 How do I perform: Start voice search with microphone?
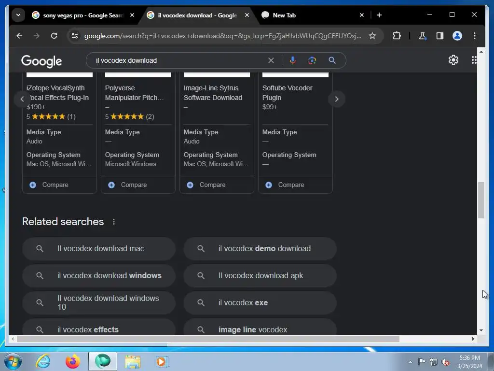click(293, 60)
